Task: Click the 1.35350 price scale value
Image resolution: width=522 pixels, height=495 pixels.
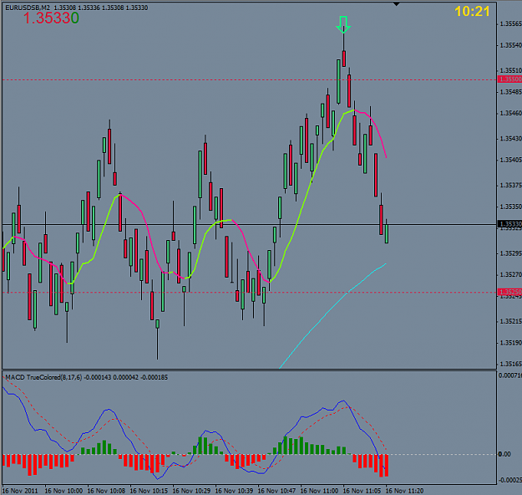Action: (510, 207)
